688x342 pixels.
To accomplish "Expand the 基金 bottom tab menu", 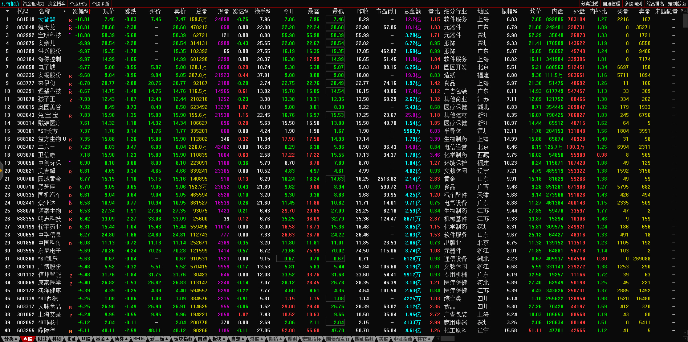I will pyautogui.click(x=102, y=339).
